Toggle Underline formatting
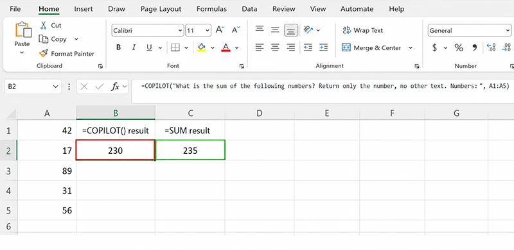 tap(149, 48)
